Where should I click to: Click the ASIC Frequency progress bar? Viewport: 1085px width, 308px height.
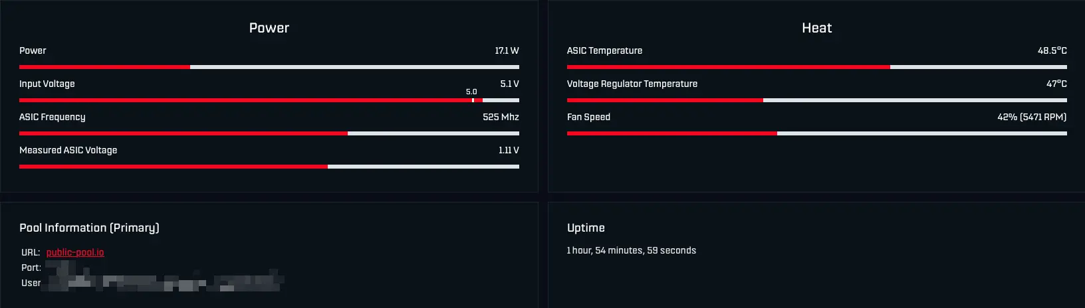pos(269,133)
